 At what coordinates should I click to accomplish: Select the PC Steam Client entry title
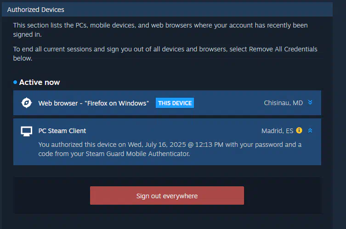(62, 131)
